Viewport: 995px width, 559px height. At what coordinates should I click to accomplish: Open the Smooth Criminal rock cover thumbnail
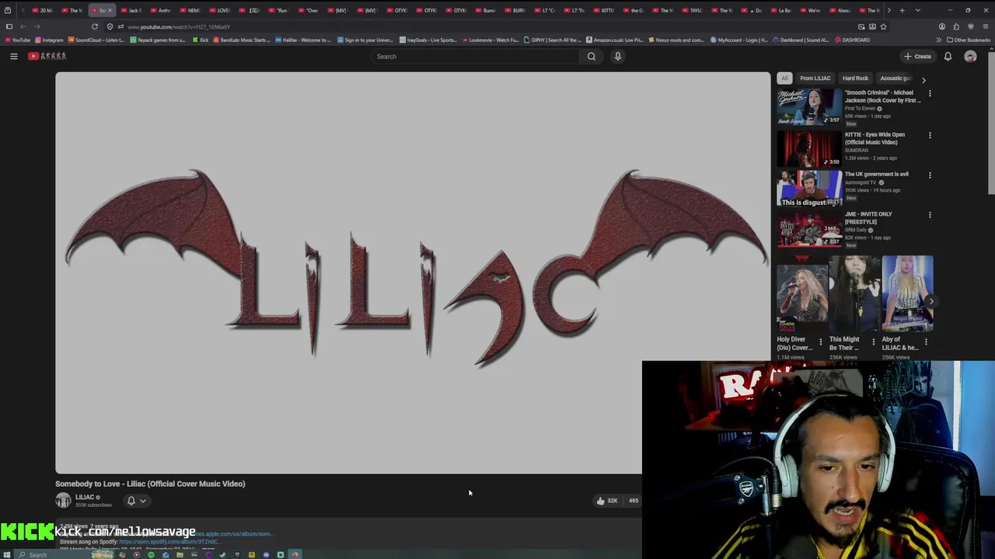(x=809, y=107)
